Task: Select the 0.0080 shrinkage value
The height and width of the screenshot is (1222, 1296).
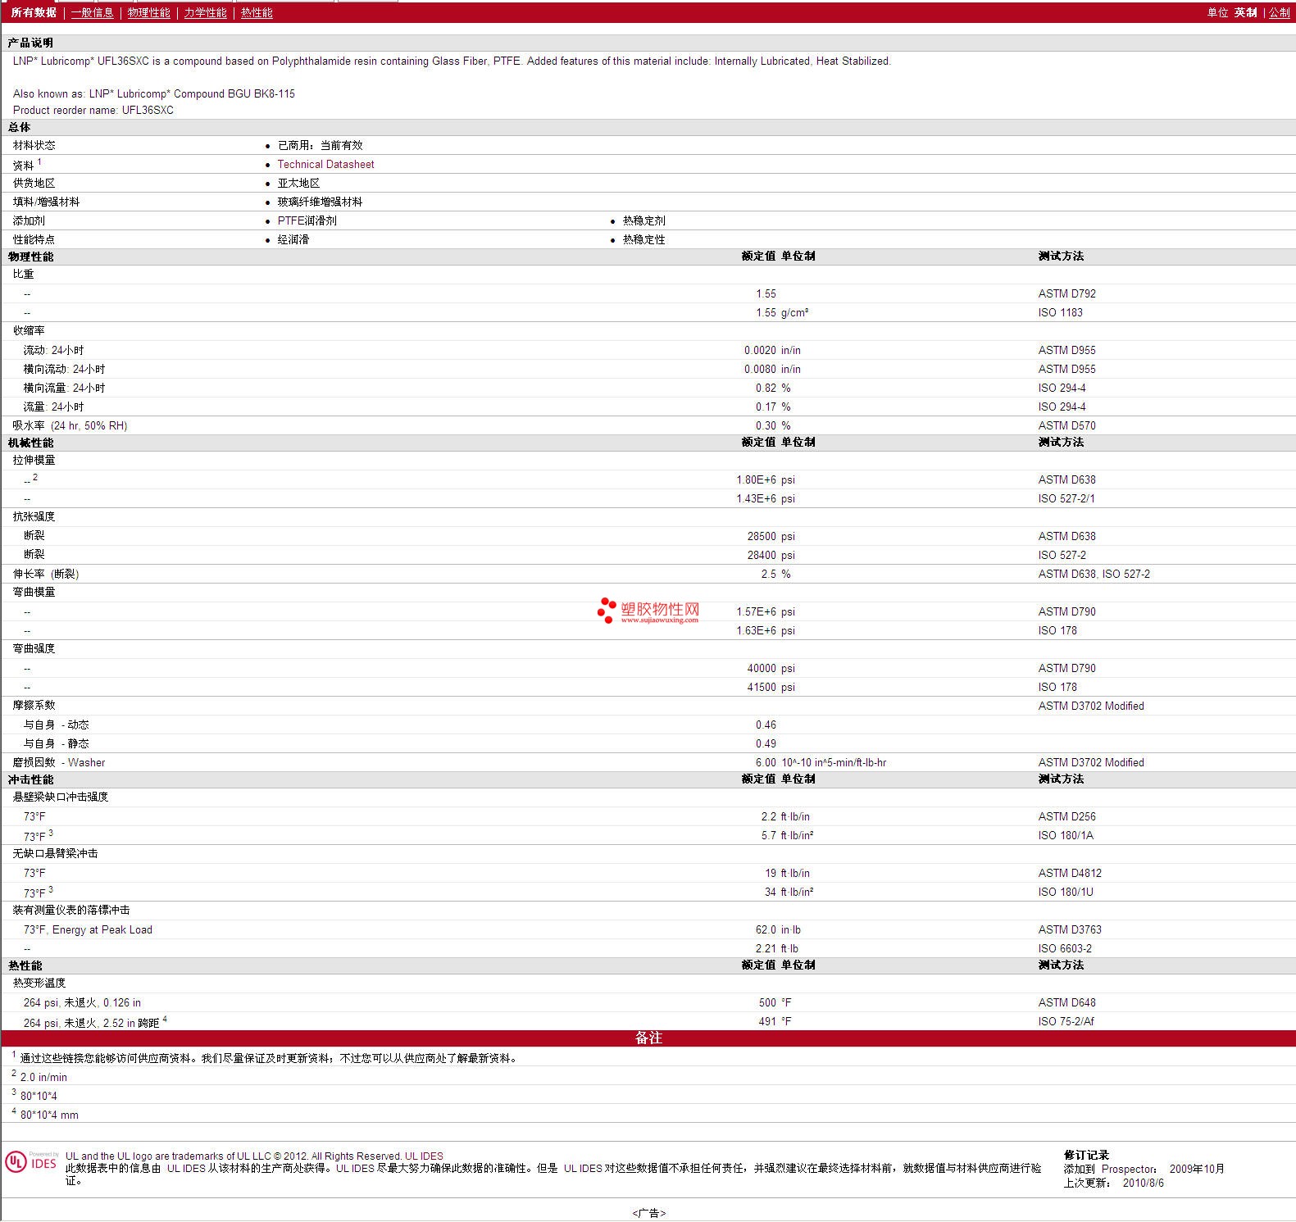Action: 760,369
